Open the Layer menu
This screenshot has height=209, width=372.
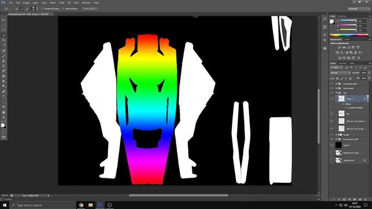point(35,2)
